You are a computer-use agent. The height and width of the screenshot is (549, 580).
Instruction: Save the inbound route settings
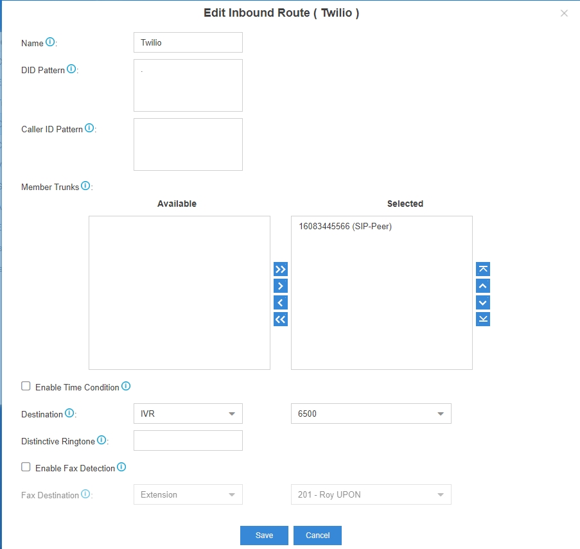pos(264,536)
